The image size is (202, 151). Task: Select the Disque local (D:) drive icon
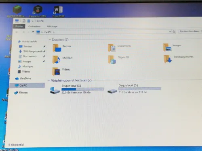tap(112, 91)
